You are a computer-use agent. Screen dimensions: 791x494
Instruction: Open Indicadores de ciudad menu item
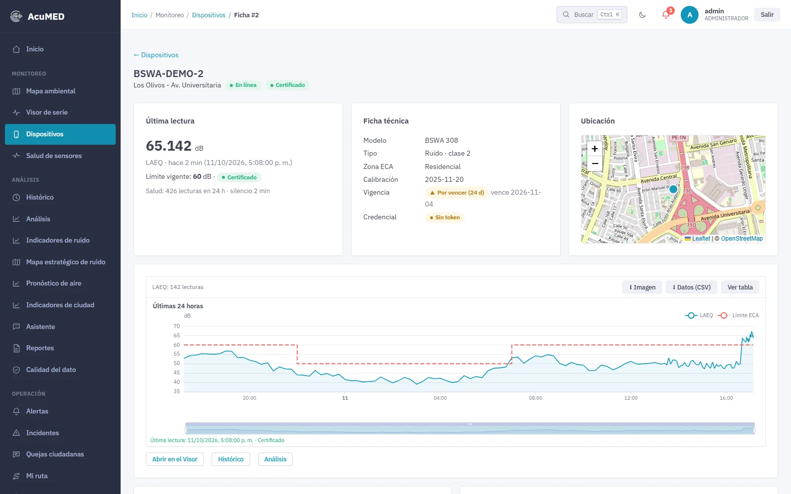(60, 305)
